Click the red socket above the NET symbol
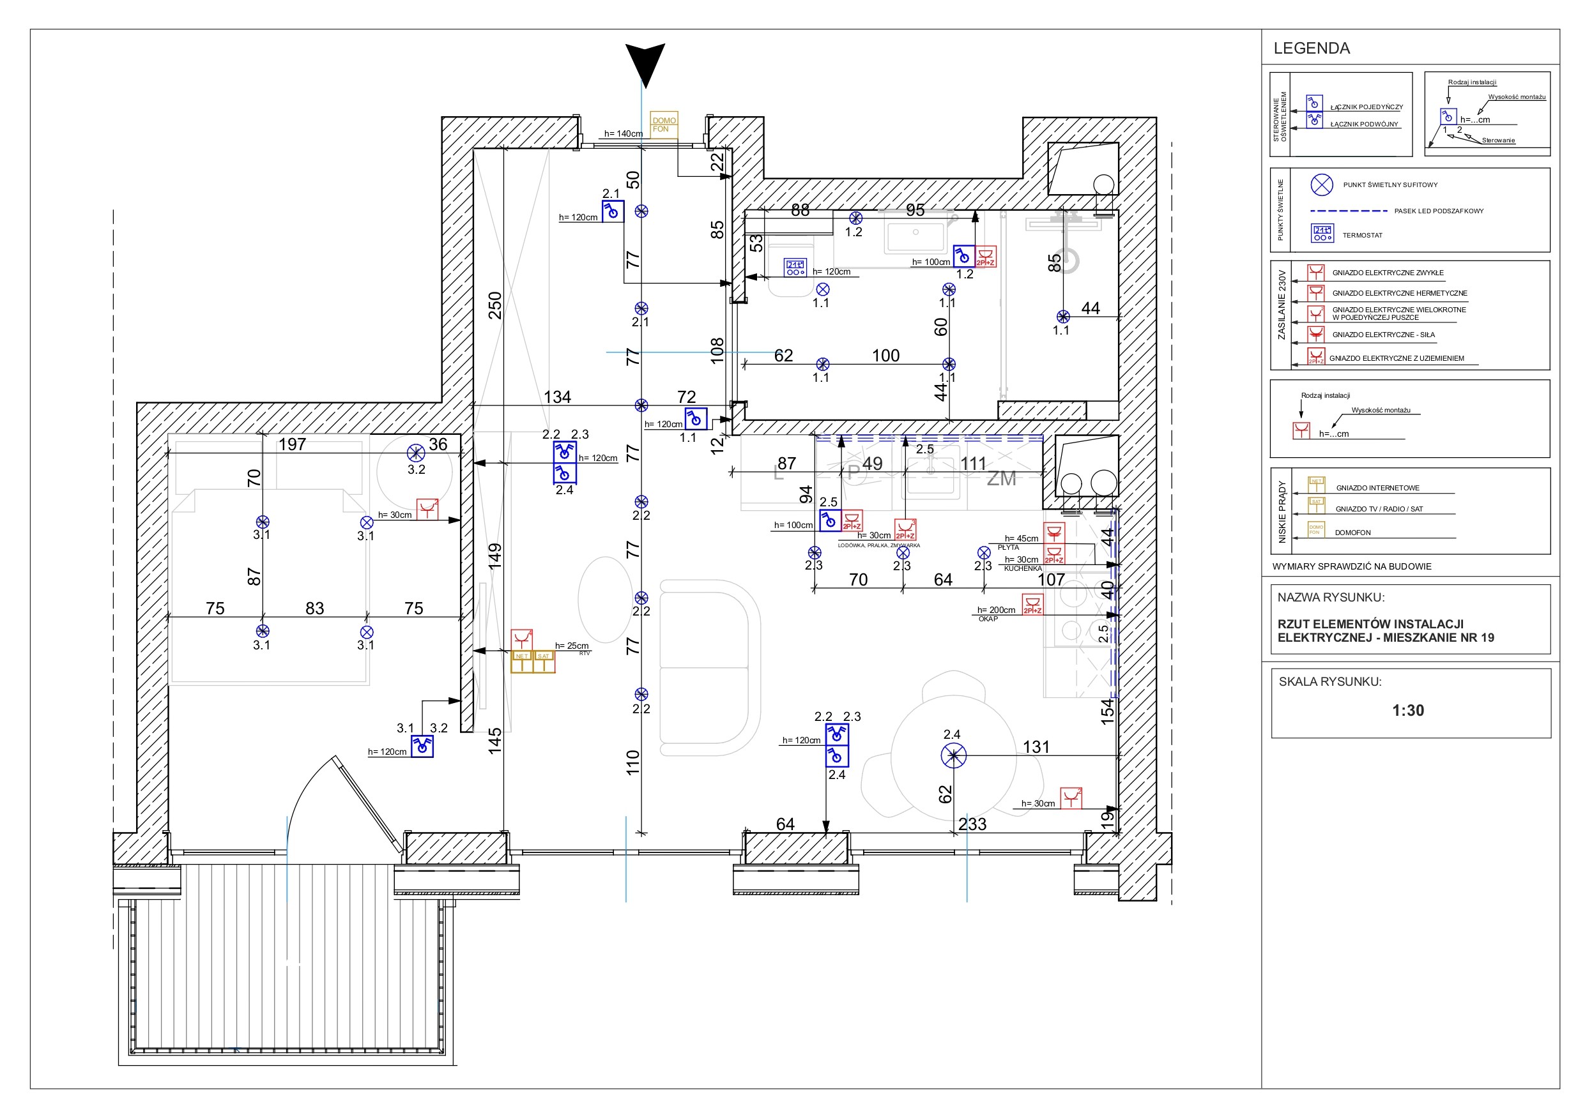 (x=522, y=640)
